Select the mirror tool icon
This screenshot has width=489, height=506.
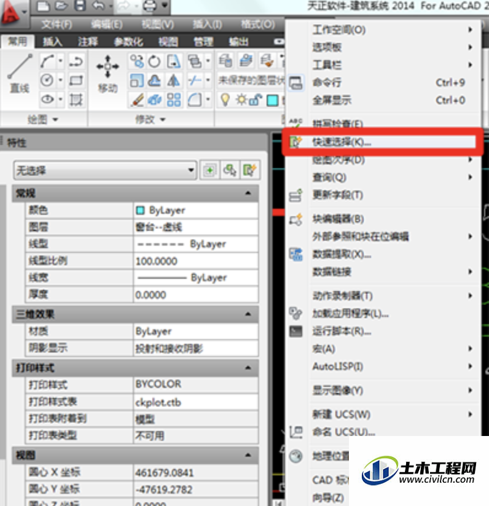click(174, 80)
